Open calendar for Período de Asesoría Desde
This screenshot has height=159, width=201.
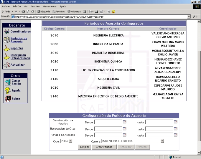(125, 135)
